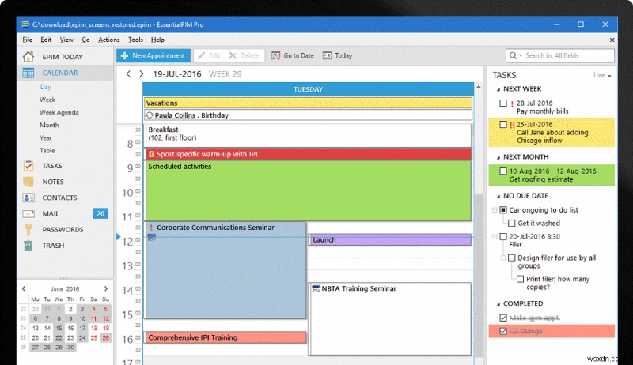The width and height of the screenshot is (633, 365).
Task: Go to previous day arrow
Action: (x=128, y=73)
